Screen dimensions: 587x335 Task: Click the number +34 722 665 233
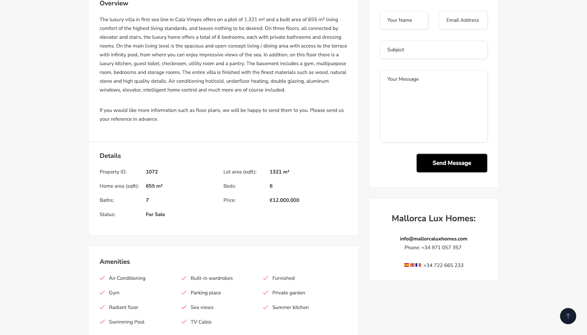pyautogui.click(x=443, y=265)
